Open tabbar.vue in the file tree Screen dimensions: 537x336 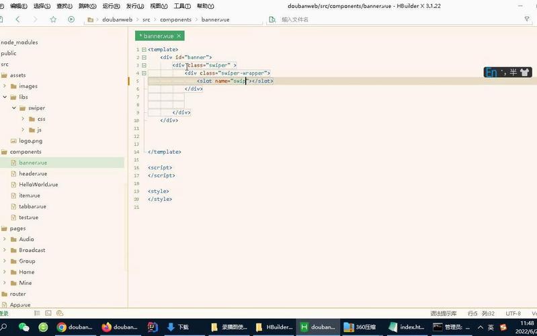point(32,206)
